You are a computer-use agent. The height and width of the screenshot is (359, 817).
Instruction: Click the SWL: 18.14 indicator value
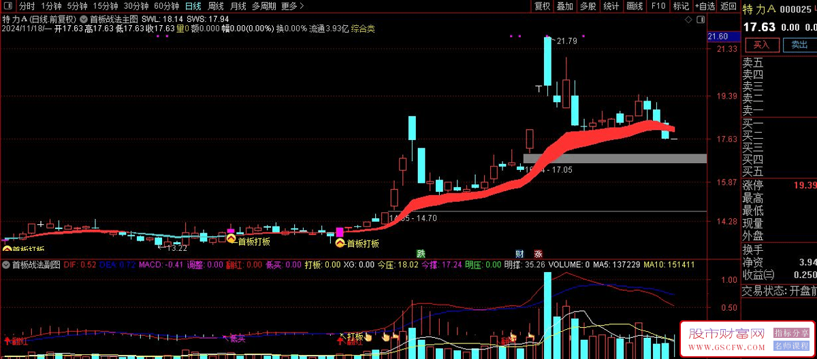[x=163, y=19]
